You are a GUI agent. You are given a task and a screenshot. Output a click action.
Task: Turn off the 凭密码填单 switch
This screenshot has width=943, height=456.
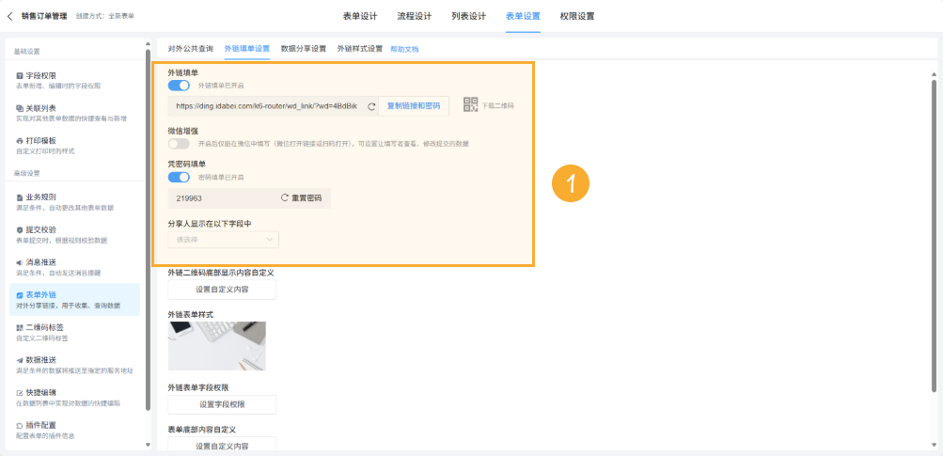click(179, 177)
